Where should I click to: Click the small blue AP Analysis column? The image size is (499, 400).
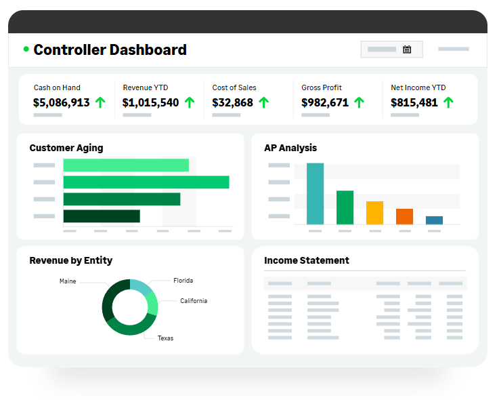pyautogui.click(x=435, y=220)
